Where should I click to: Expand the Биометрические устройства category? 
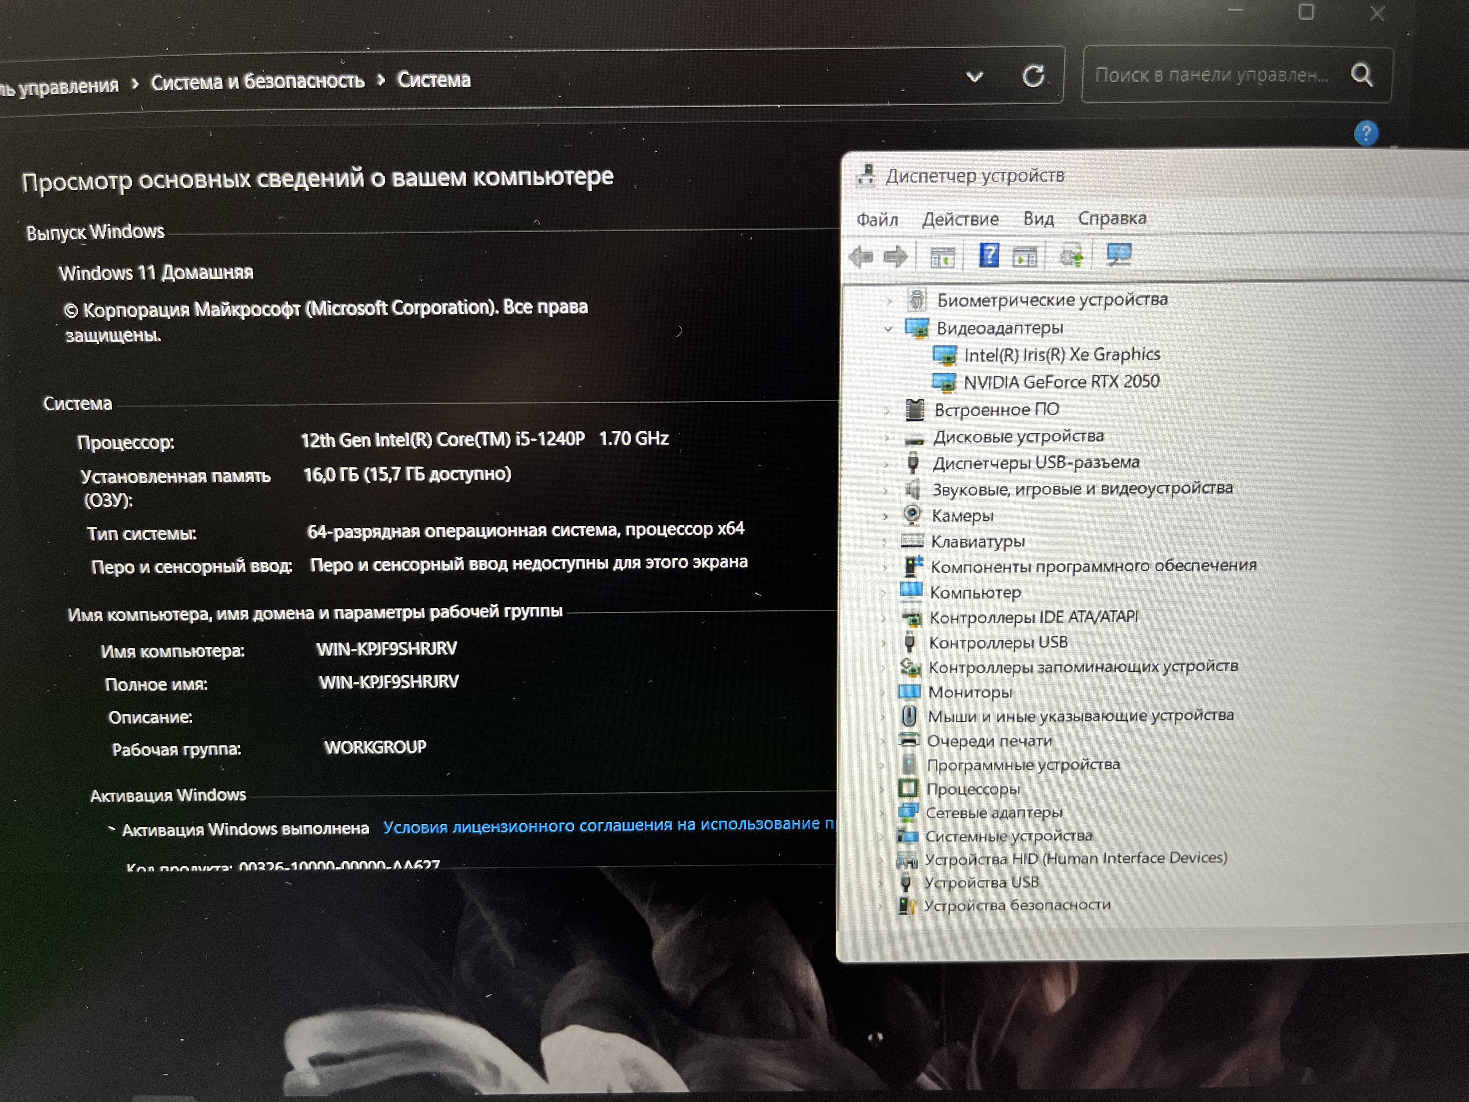click(889, 301)
